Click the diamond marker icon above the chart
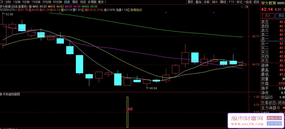This screenshot has height=129, width=285. (x=242, y=7)
